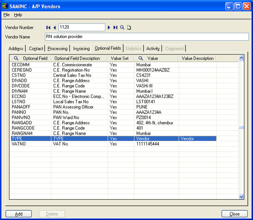Go to the previous vendor record
Viewport: 253px width, 220px height.
coord(55,28)
